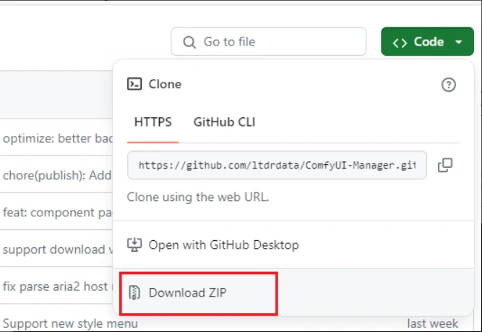Image resolution: width=482 pixels, height=332 pixels.
Task: Open the clone help question mark icon
Action: pos(449,85)
